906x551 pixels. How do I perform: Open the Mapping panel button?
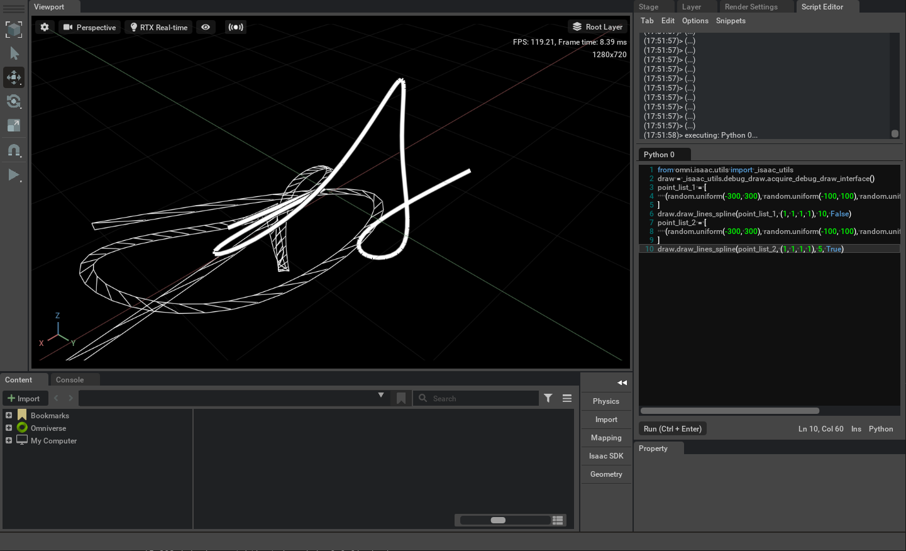[x=606, y=438]
